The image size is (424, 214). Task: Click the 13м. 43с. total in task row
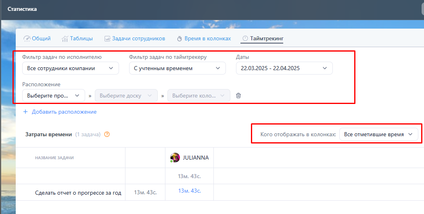pyautogui.click(x=146, y=192)
